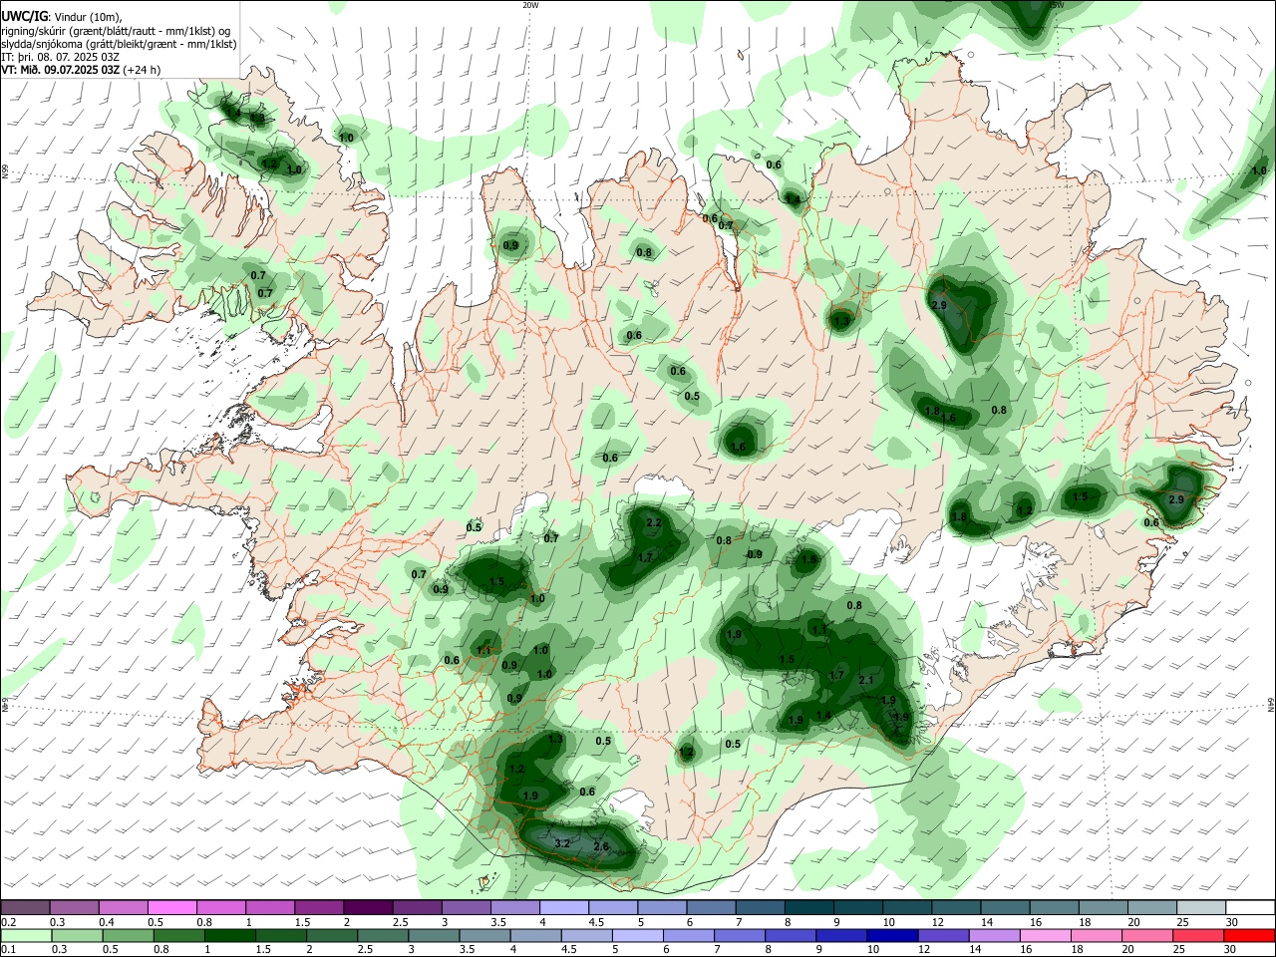Screen dimensions: 1276x957
Task: Click the white swatch labeled 30 in upper legend row
Action: pyautogui.click(x=1249, y=908)
